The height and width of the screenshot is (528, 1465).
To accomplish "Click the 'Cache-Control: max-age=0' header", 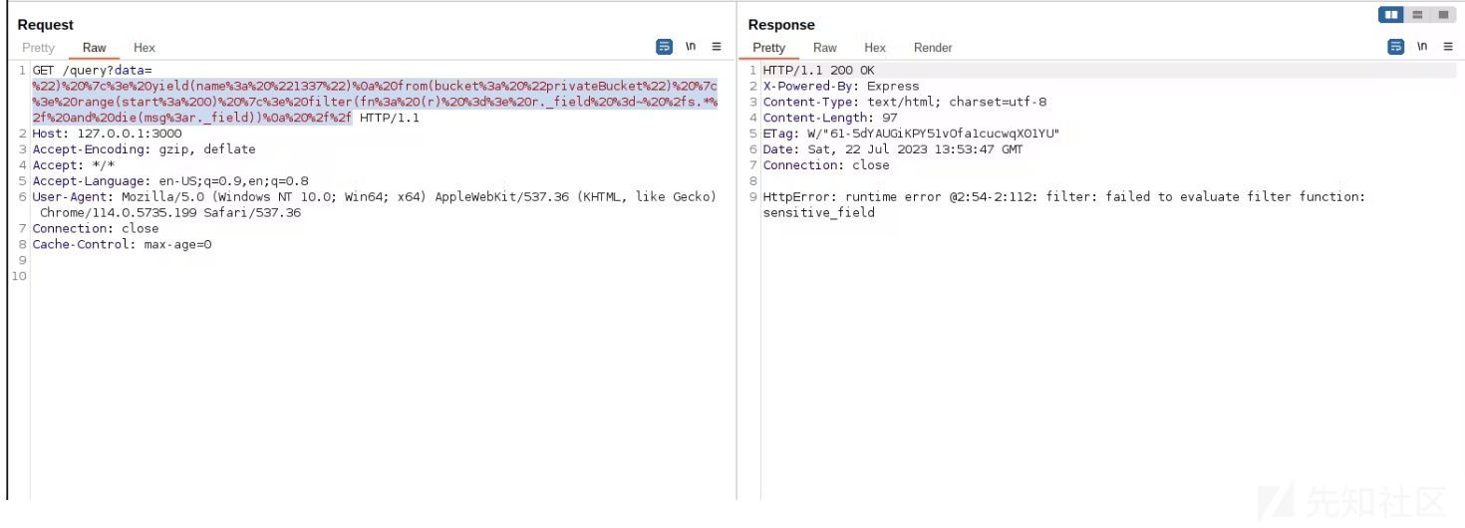I will point(122,244).
